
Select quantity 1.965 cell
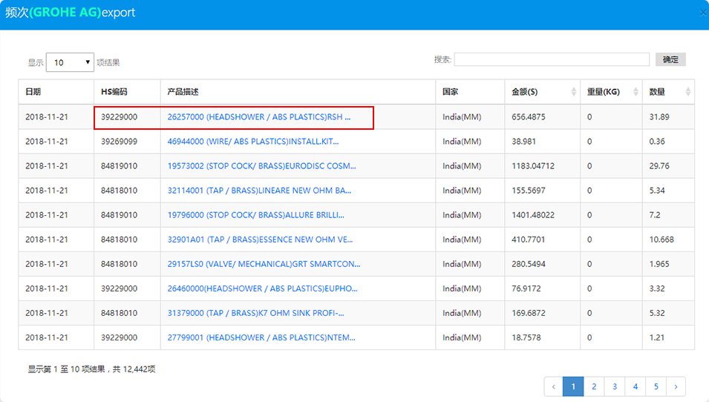pyautogui.click(x=668, y=264)
